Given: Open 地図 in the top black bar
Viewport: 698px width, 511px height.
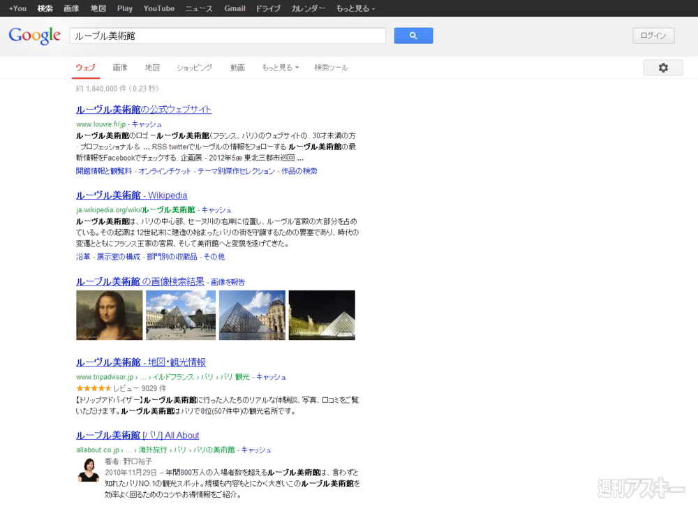Looking at the screenshot, I should click(98, 8).
